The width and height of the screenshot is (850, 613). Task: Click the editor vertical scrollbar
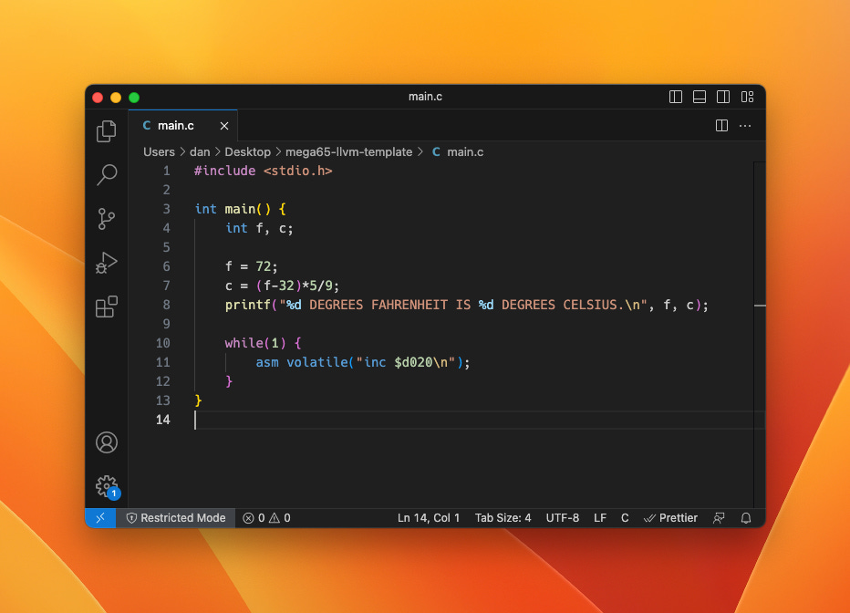(x=760, y=335)
